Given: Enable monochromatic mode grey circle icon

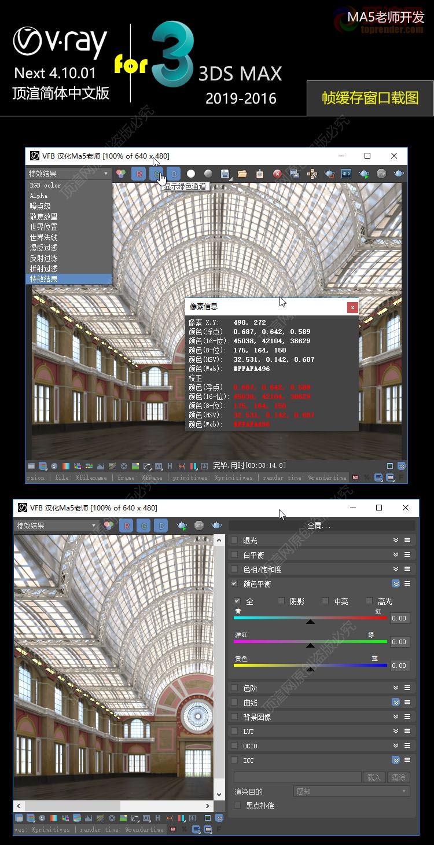Looking at the screenshot, I should (x=208, y=174).
